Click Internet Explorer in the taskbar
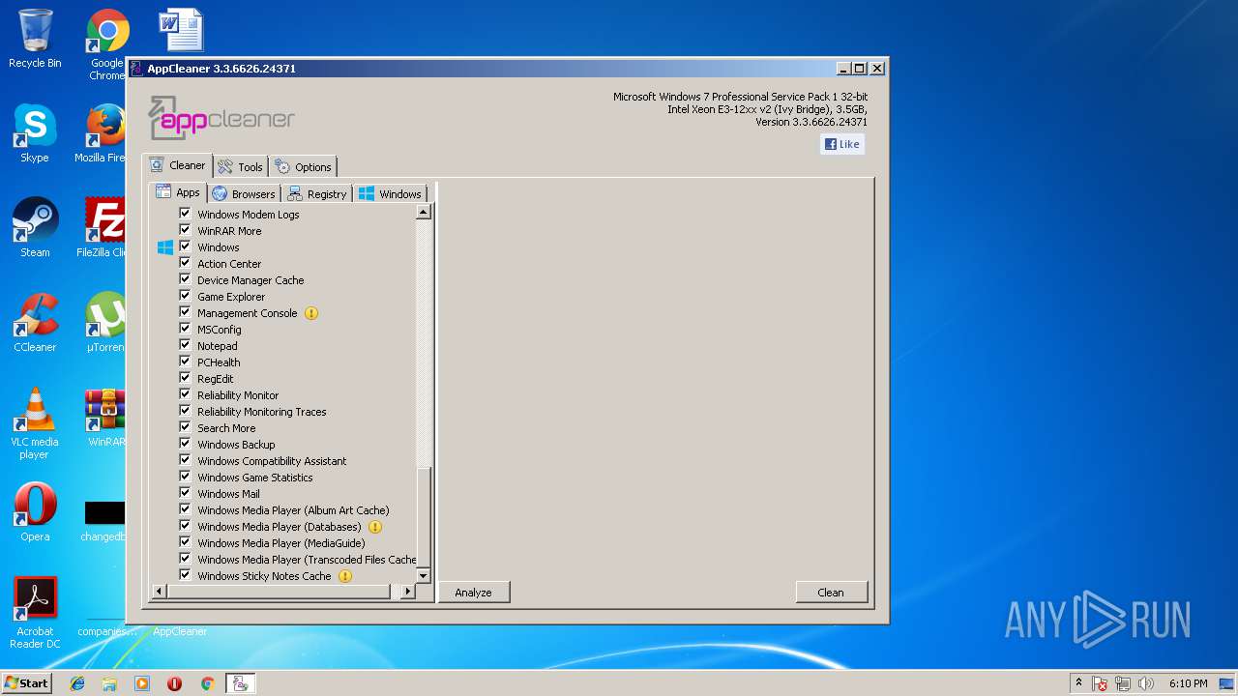The height and width of the screenshot is (696, 1238). tap(77, 683)
